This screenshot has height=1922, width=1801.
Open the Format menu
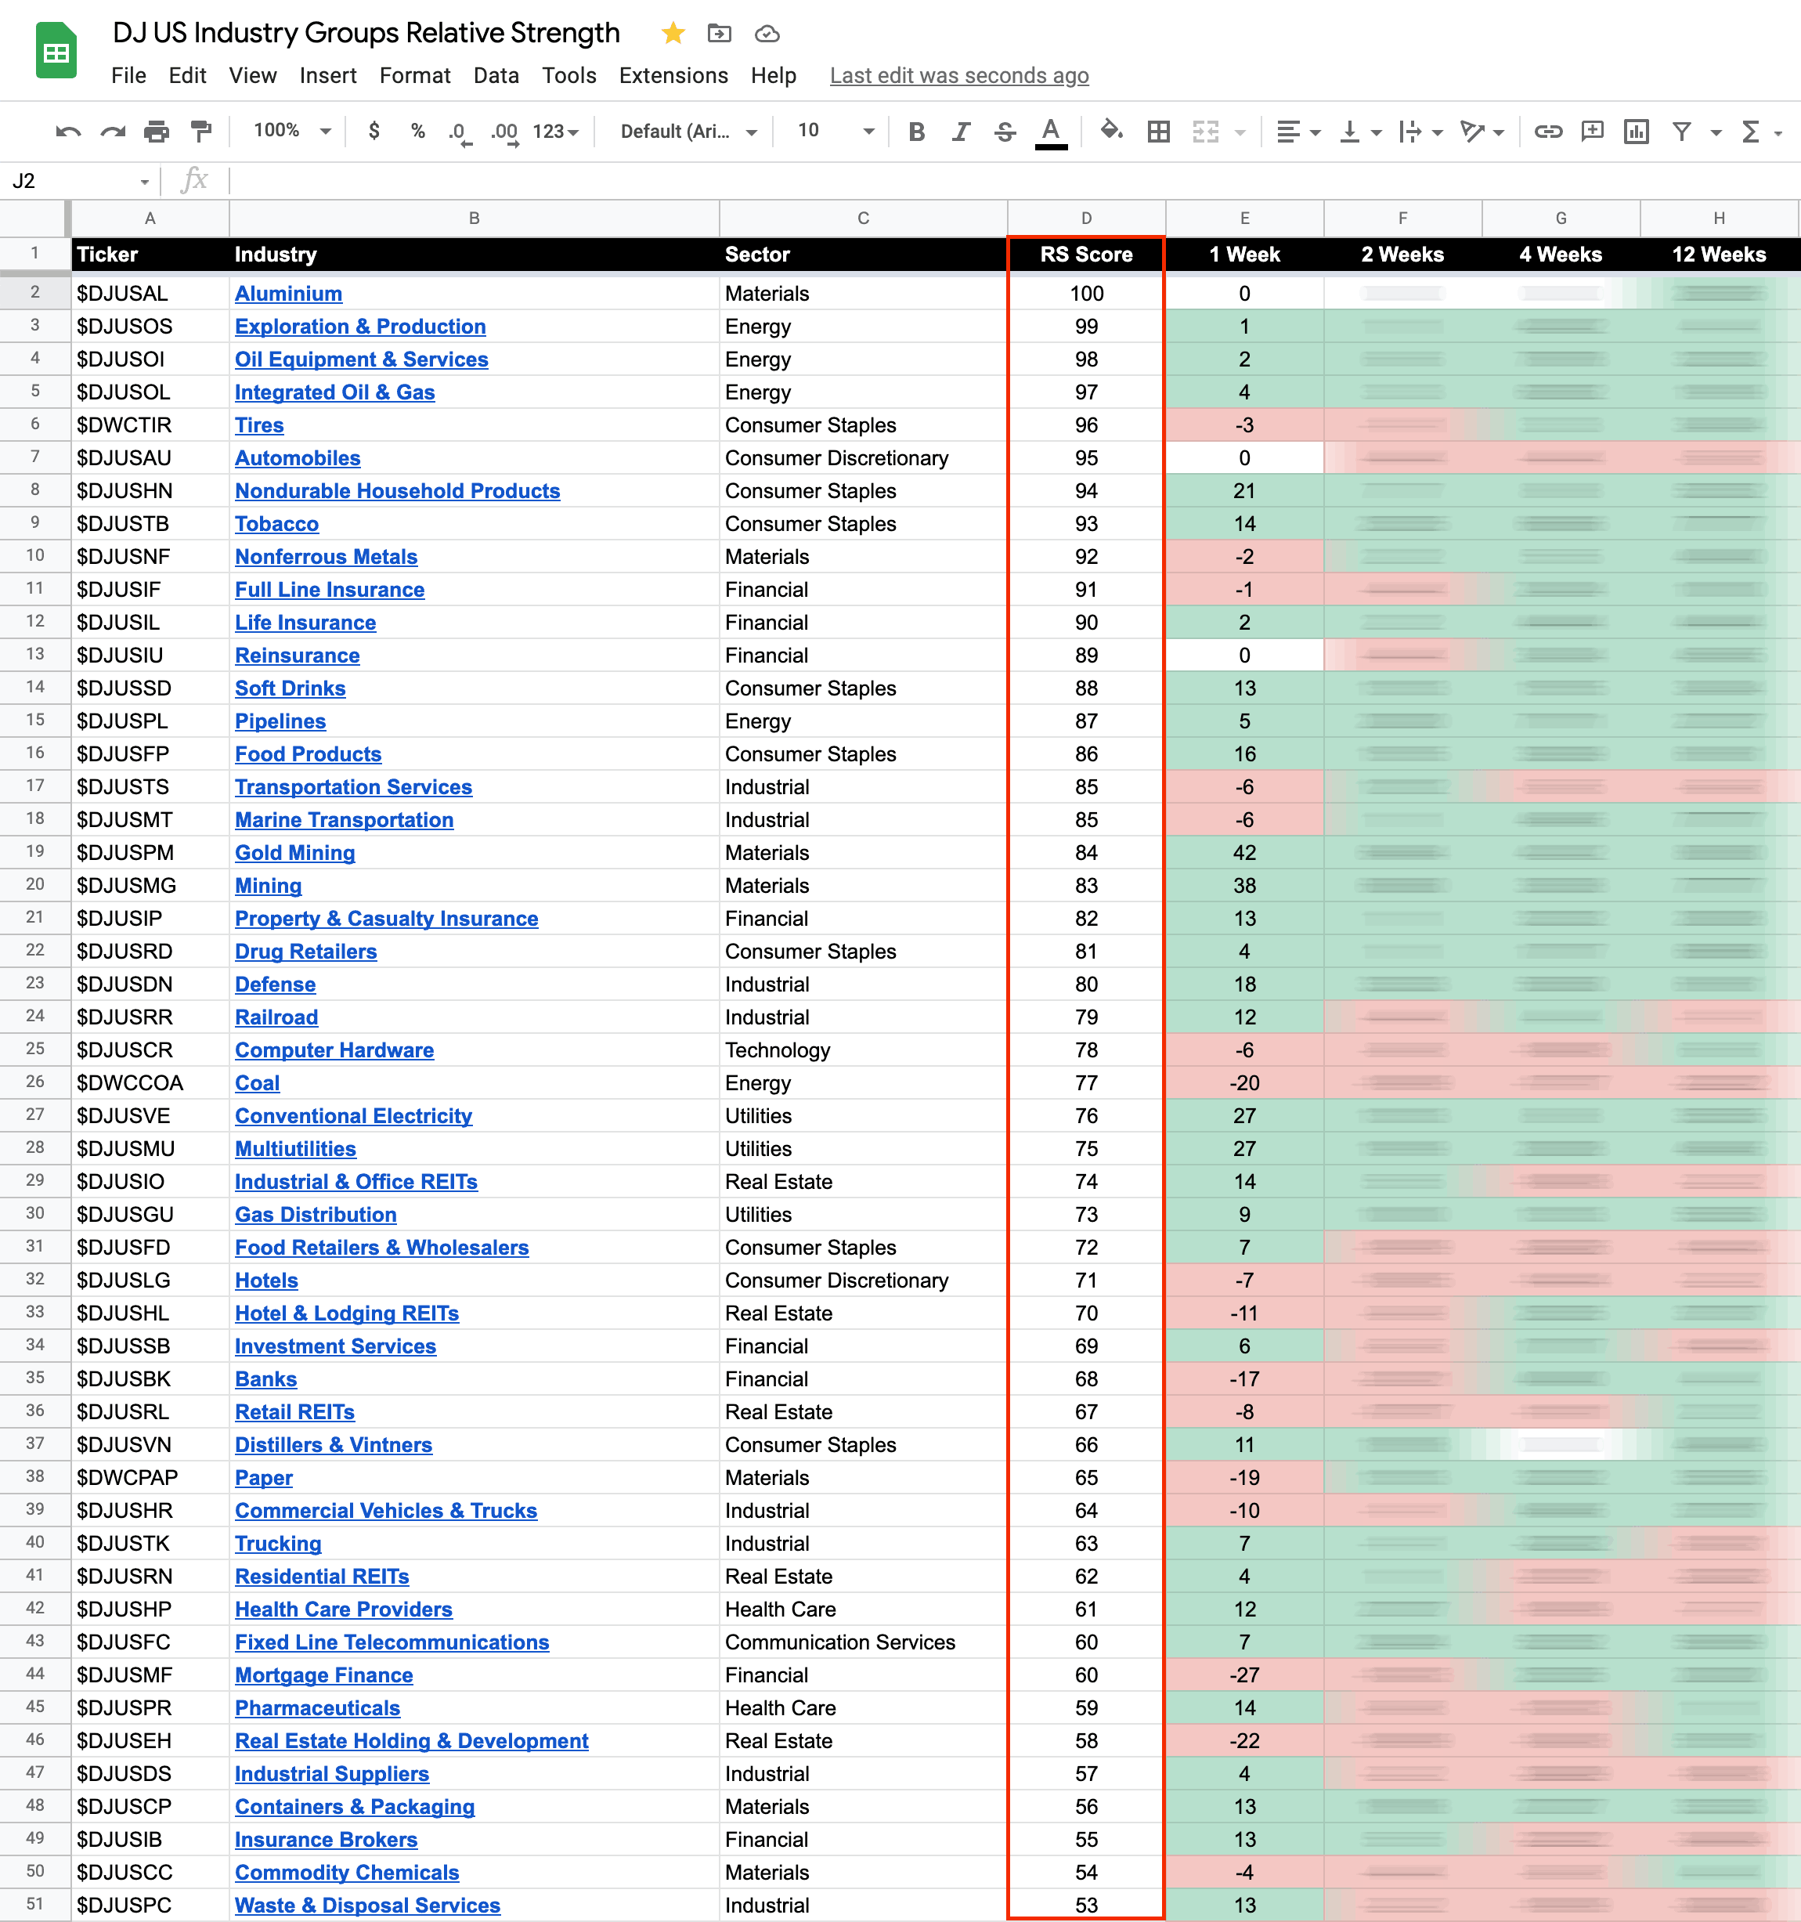pos(415,75)
